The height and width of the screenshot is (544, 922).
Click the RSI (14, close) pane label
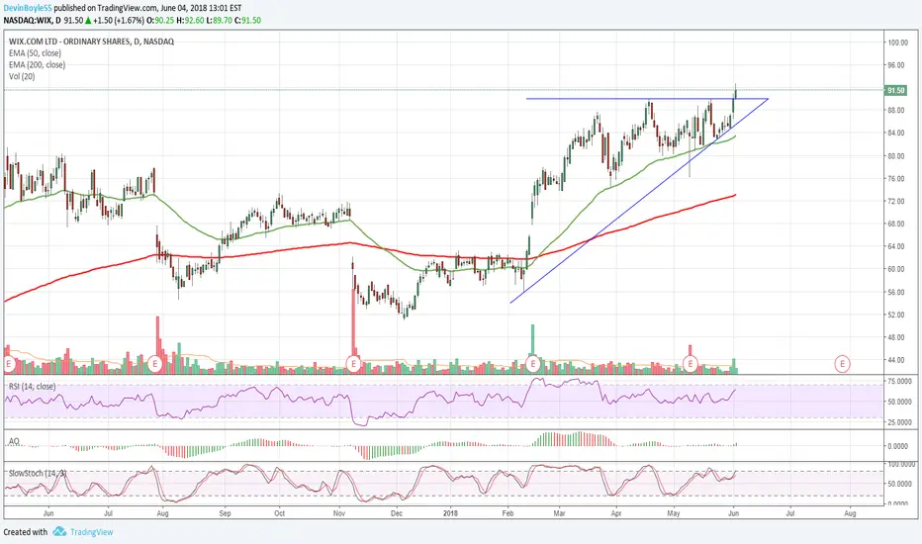(32, 387)
